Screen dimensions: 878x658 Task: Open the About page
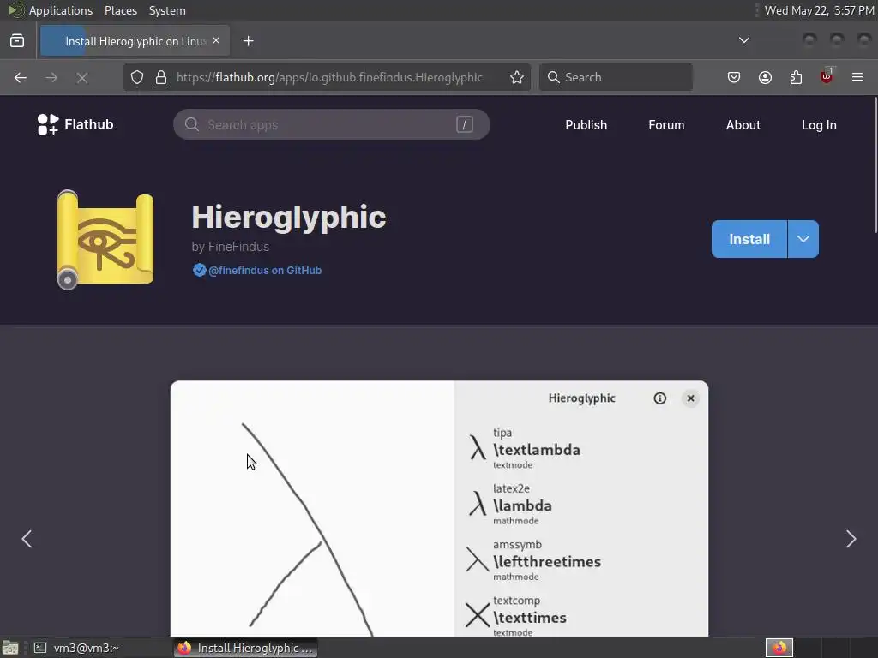pyautogui.click(x=743, y=125)
